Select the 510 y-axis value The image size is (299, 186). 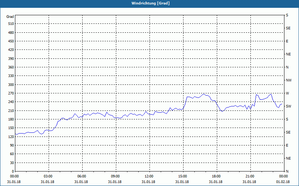(11, 24)
